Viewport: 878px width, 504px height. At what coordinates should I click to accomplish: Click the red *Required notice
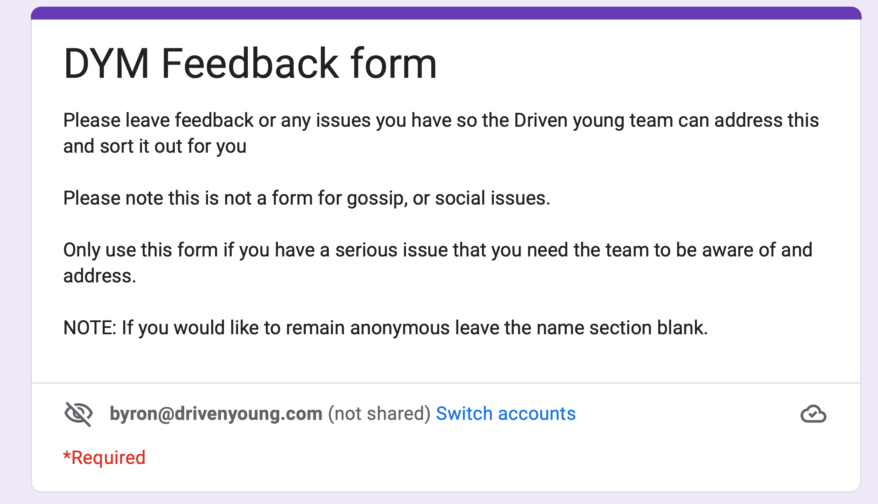tap(104, 457)
